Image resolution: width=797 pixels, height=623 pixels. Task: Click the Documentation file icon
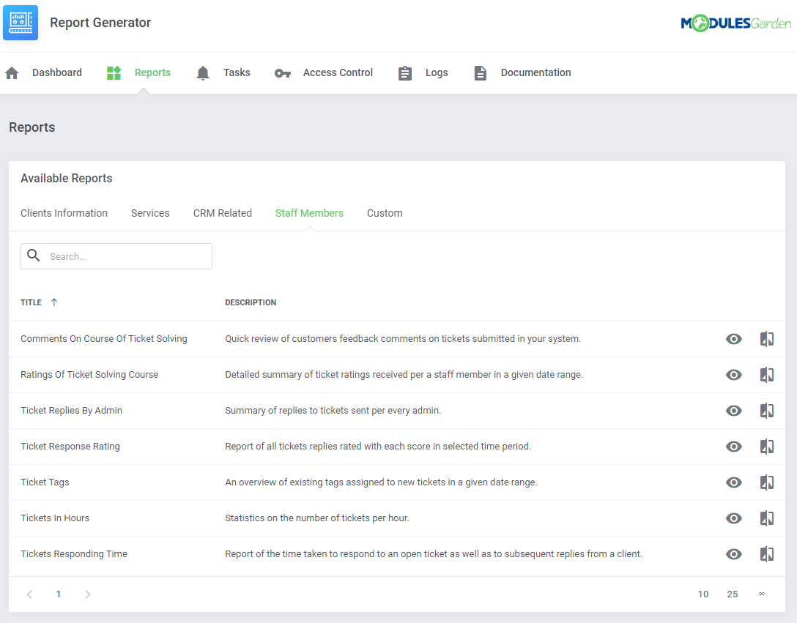(x=481, y=73)
